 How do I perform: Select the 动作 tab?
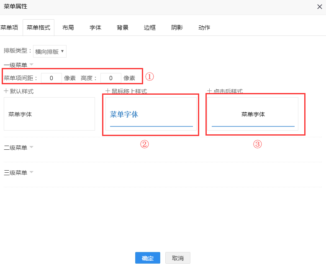204,28
